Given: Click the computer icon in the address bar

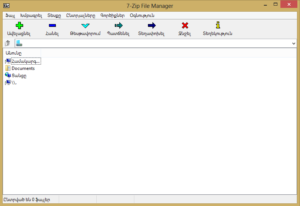Looking at the screenshot, I should click(x=19, y=43).
